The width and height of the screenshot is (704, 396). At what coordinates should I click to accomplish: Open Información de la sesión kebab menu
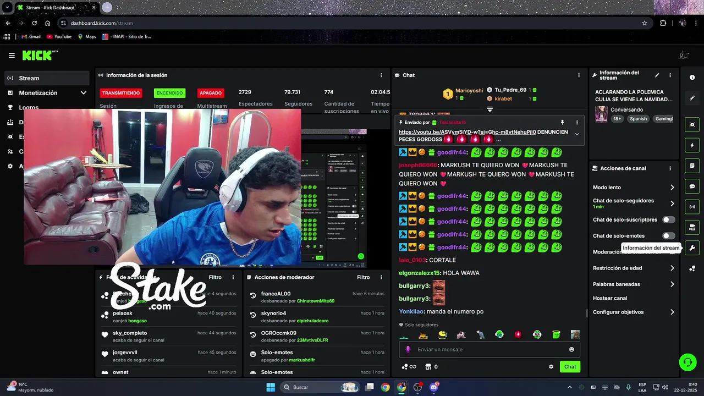pos(381,75)
